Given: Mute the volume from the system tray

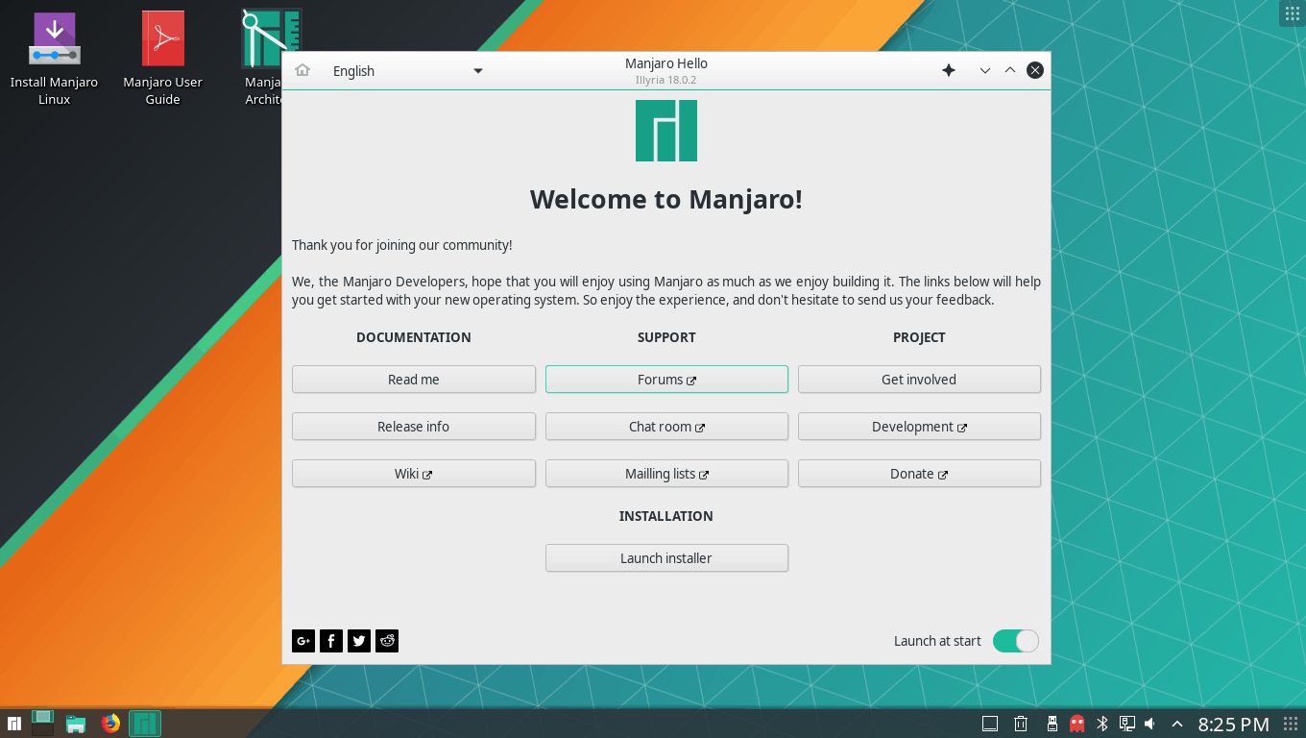Looking at the screenshot, I should 1149,724.
